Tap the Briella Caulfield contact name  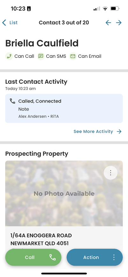(42, 43)
